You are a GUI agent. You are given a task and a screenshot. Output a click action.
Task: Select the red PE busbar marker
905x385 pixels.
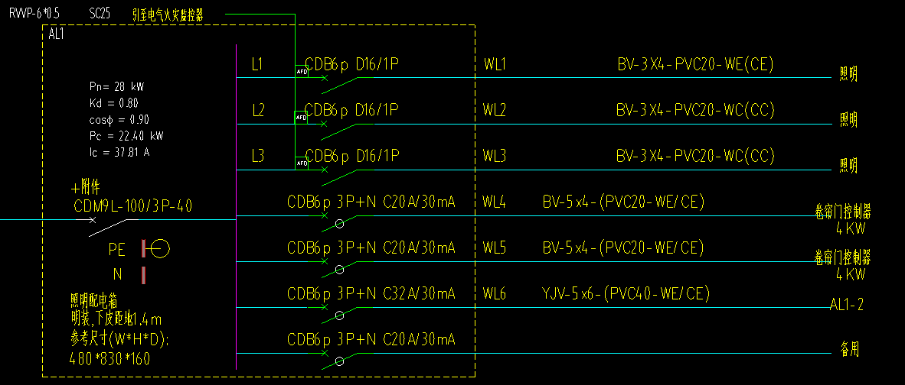point(143,249)
